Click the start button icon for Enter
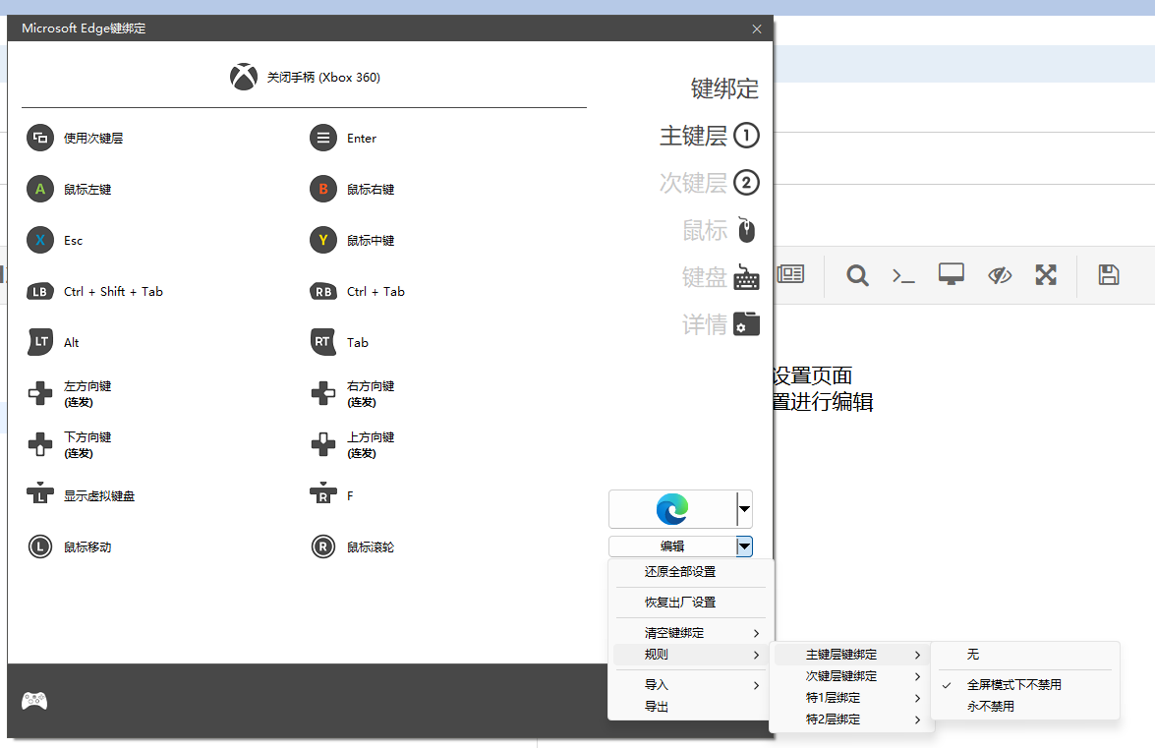The width and height of the screenshot is (1155, 748). click(323, 138)
